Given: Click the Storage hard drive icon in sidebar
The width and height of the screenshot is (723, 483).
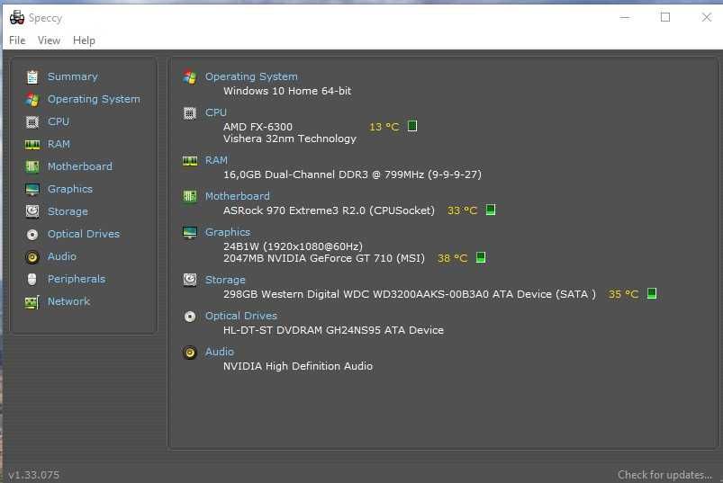Looking at the screenshot, I should pyautogui.click(x=32, y=211).
